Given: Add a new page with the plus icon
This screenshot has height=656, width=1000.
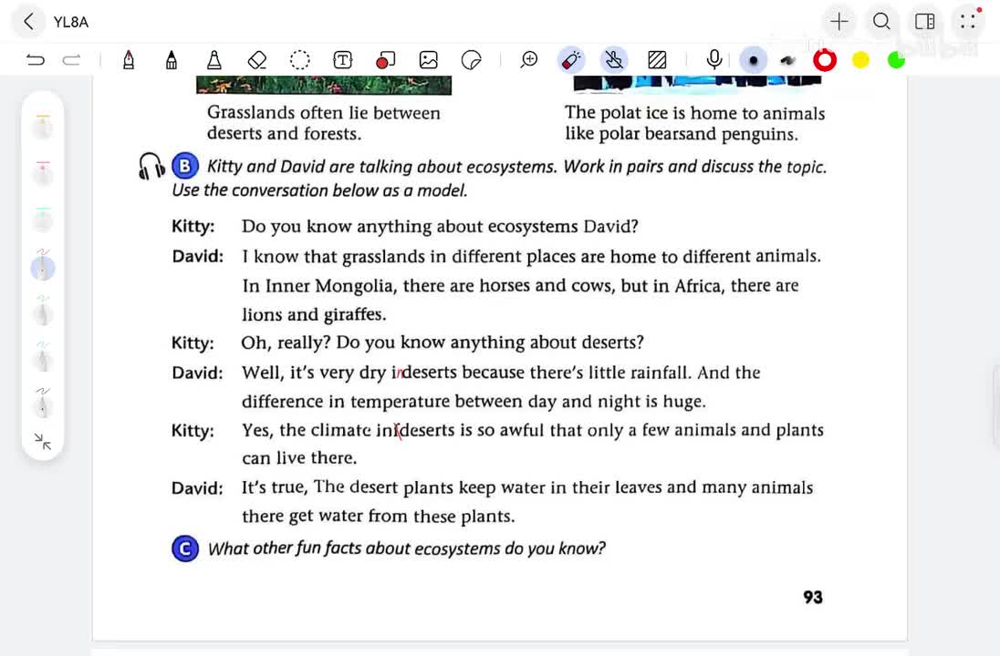Looking at the screenshot, I should tap(839, 22).
